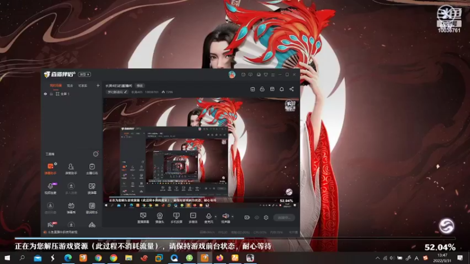This screenshot has height=264, width=470.
Task: Open Firefox from the taskbar
Action: (x=220, y=258)
